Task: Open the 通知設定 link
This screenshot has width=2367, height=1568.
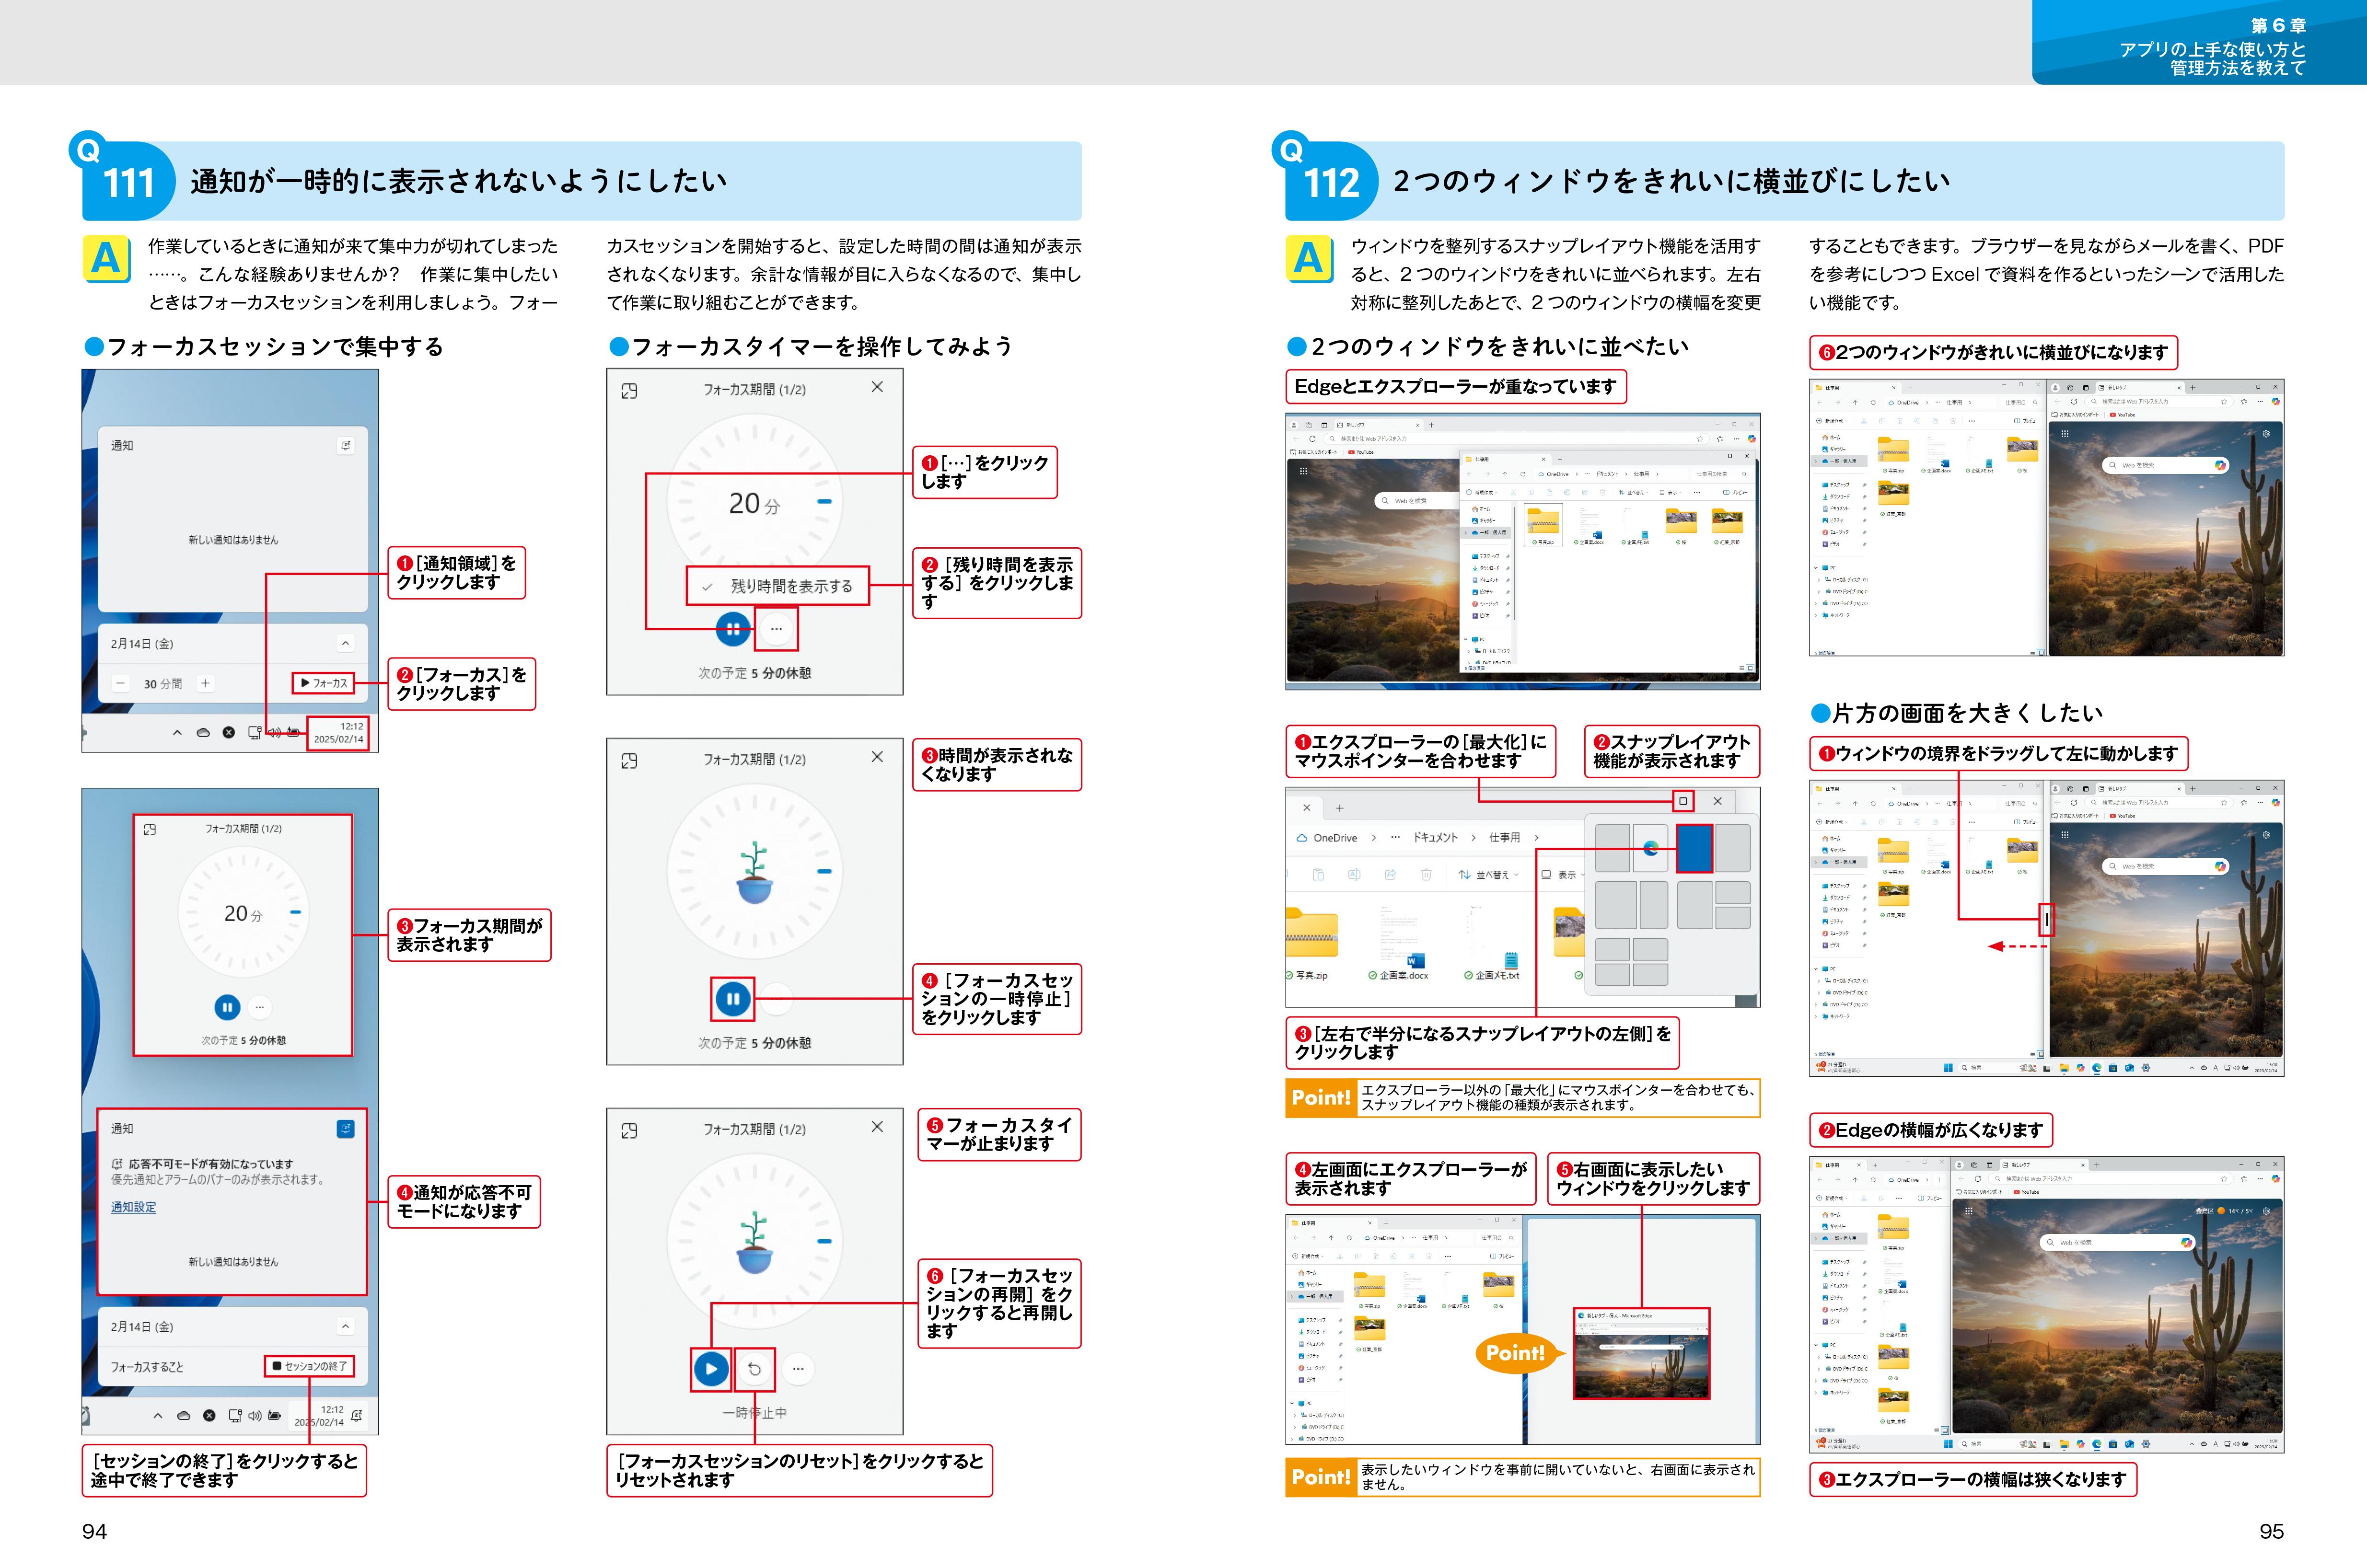Action: (133, 1207)
